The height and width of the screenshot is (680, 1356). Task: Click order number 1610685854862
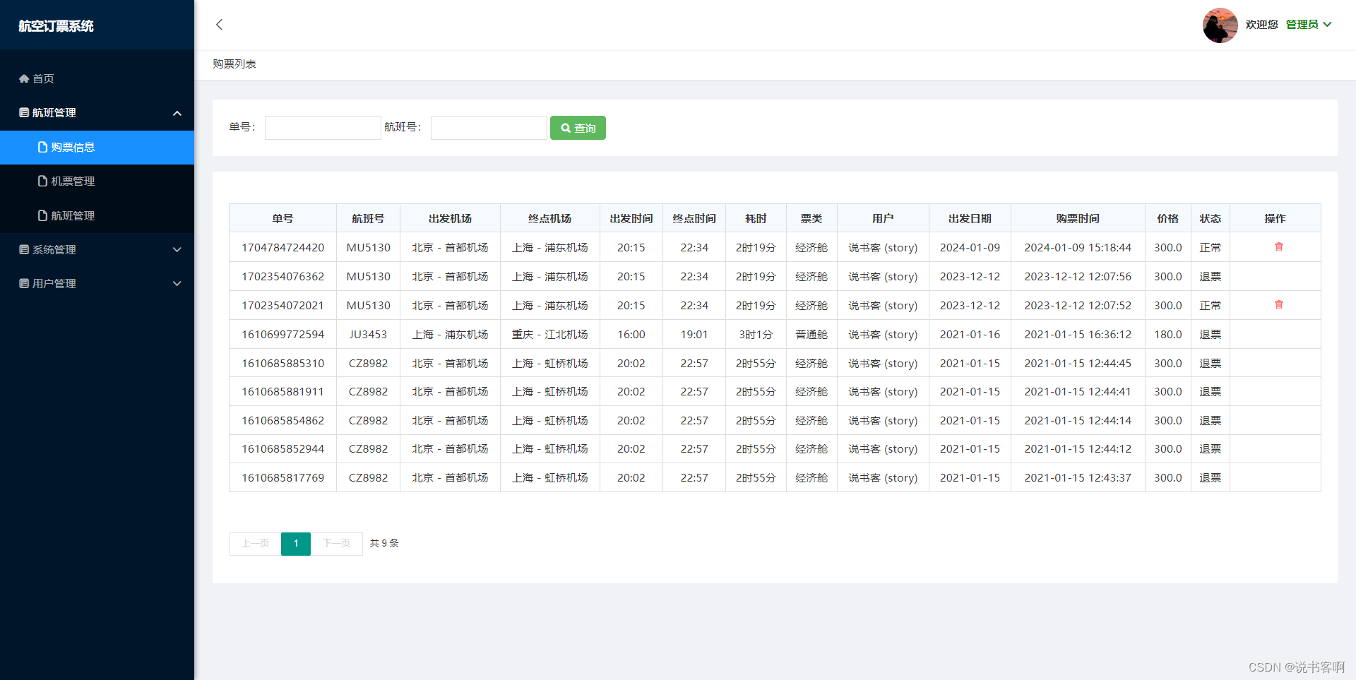[283, 421]
